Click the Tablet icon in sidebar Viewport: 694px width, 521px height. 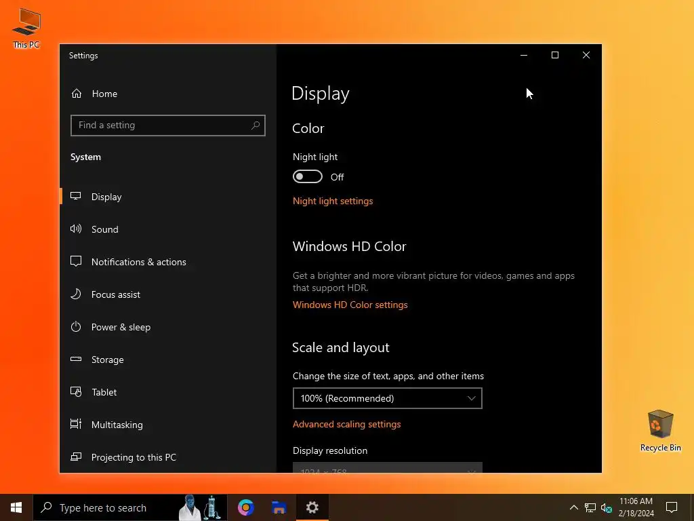(x=76, y=392)
